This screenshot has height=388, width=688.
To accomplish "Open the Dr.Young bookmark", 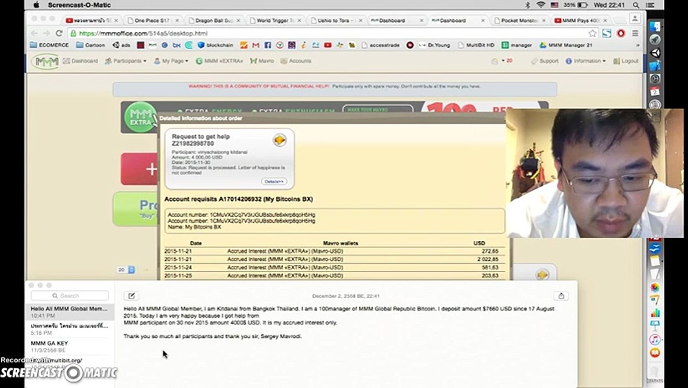I will click(434, 45).
